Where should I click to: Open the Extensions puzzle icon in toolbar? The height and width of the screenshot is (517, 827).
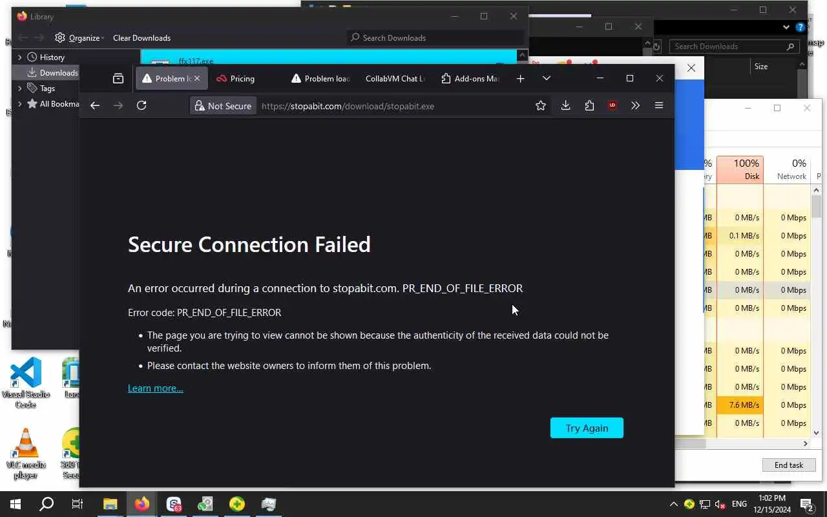589,106
